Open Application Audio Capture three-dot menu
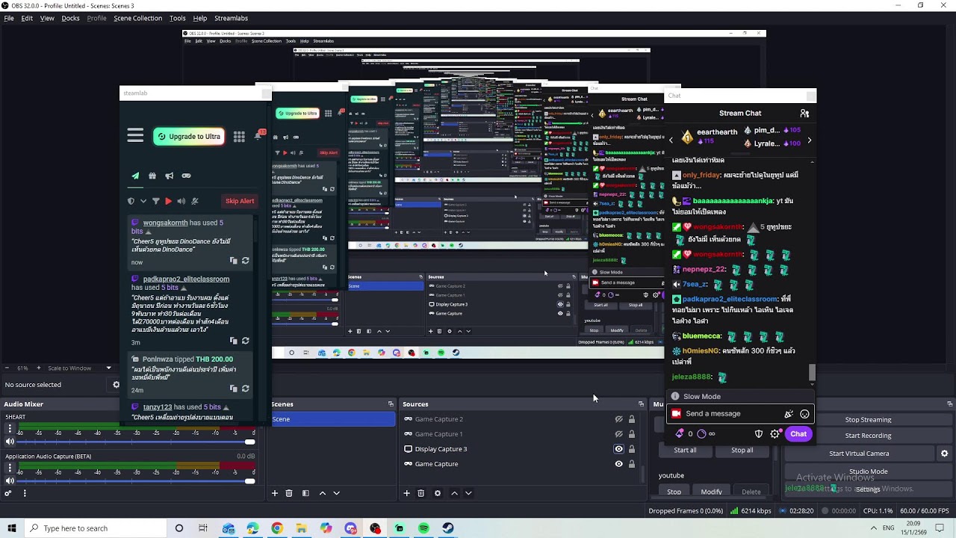956x538 pixels. pyautogui.click(x=10, y=468)
